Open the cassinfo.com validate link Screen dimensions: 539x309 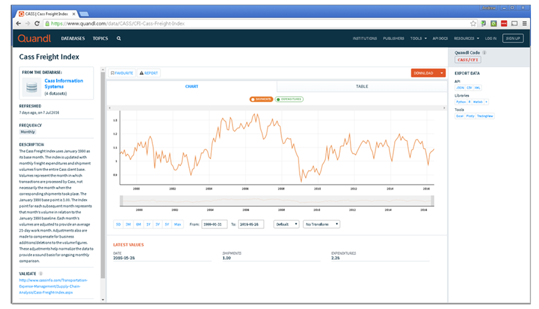(53, 286)
